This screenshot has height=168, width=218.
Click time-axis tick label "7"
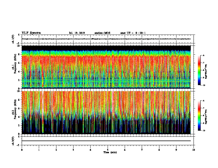coord(142,150)
